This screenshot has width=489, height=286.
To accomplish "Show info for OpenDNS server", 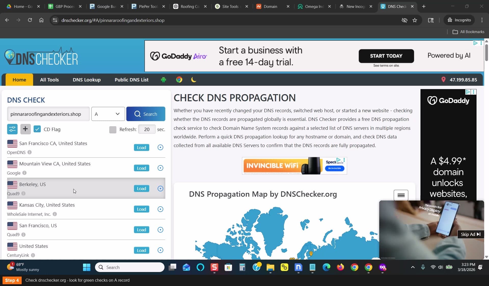I will [x=30, y=152].
